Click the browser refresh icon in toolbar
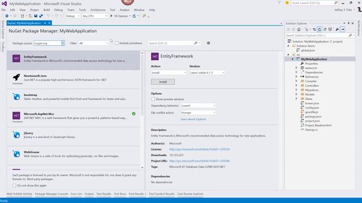The height and width of the screenshot is (203, 362). pos(134,16)
